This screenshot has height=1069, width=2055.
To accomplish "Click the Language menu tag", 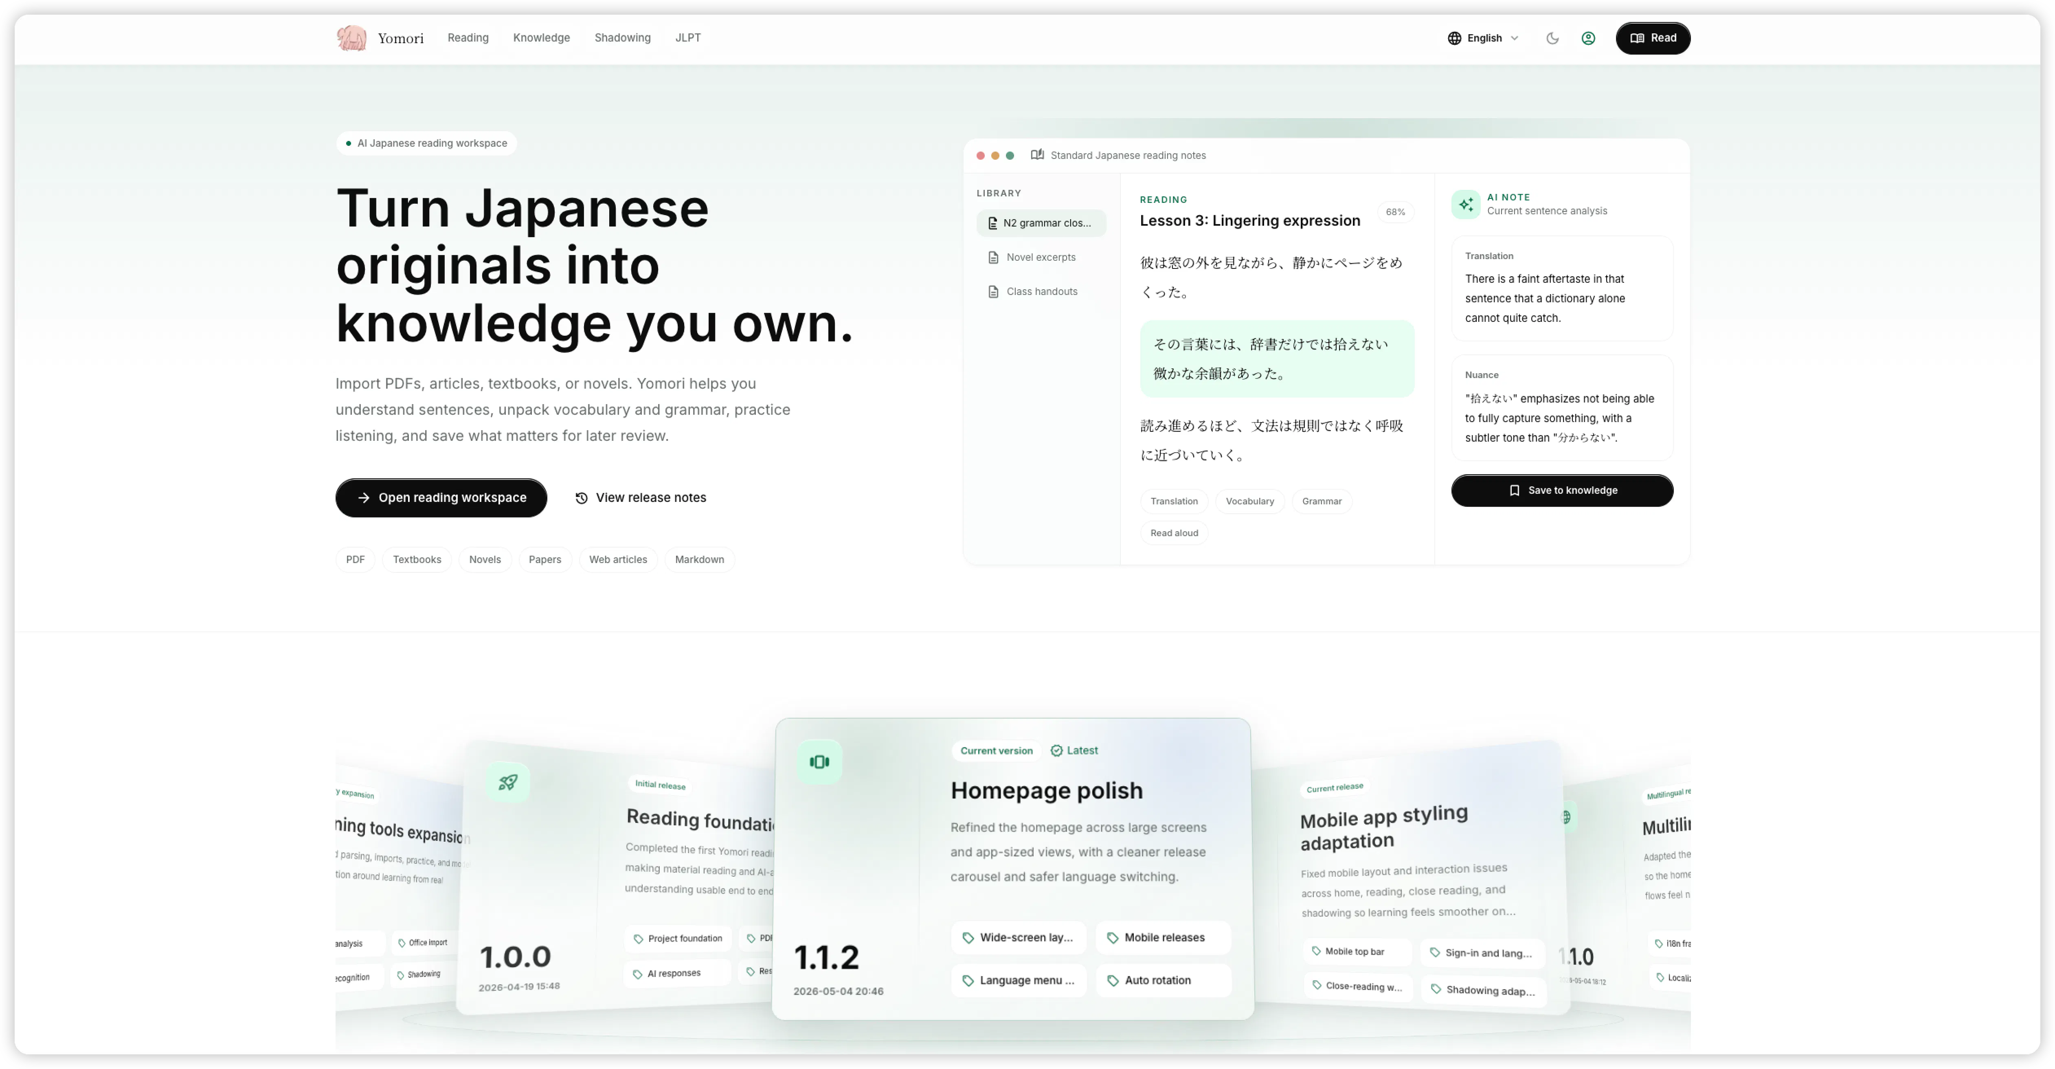I will click(x=1018, y=981).
